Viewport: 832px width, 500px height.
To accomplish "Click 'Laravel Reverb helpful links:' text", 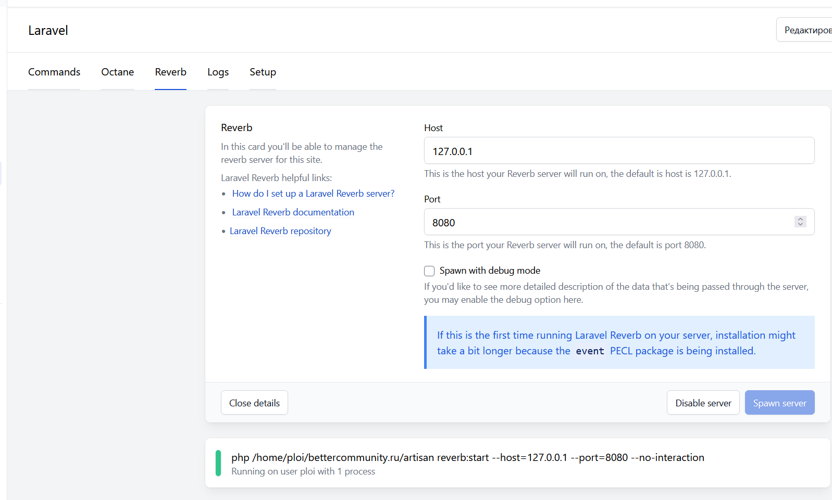I will [x=276, y=178].
